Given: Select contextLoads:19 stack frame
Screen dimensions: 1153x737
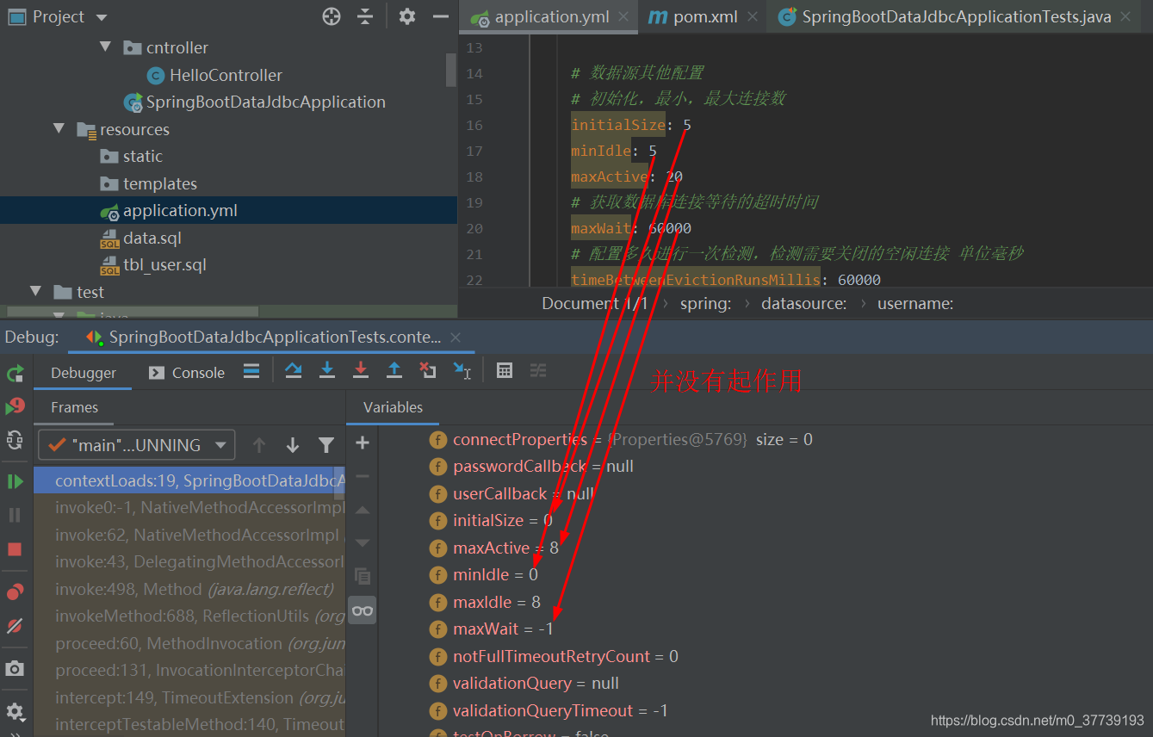Looking at the screenshot, I should click(x=189, y=480).
